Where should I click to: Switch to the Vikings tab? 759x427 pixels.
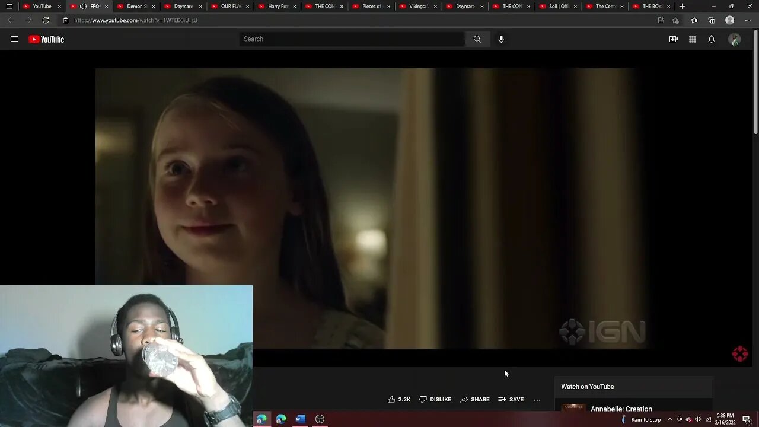tap(418, 7)
